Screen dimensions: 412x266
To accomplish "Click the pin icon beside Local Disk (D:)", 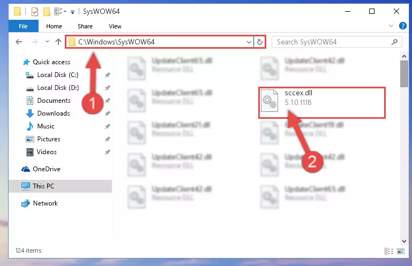I will pyautogui.click(x=108, y=88).
